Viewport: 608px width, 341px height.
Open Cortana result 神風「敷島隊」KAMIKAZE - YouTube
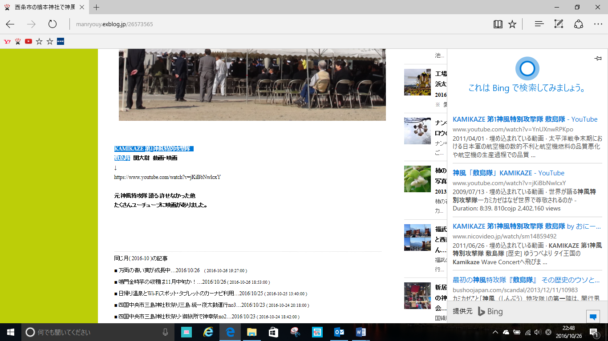(x=508, y=173)
